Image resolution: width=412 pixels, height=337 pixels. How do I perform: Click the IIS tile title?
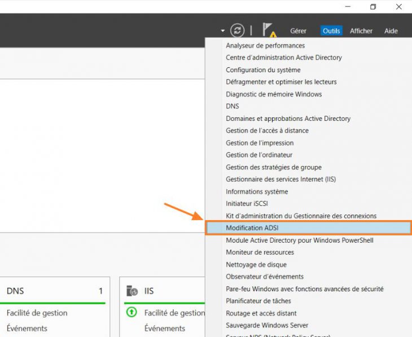pos(149,291)
